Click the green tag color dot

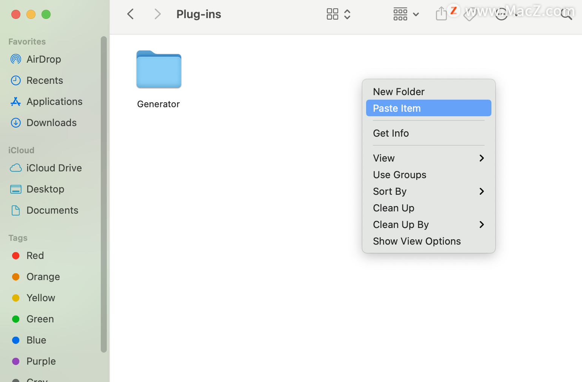[x=16, y=319]
